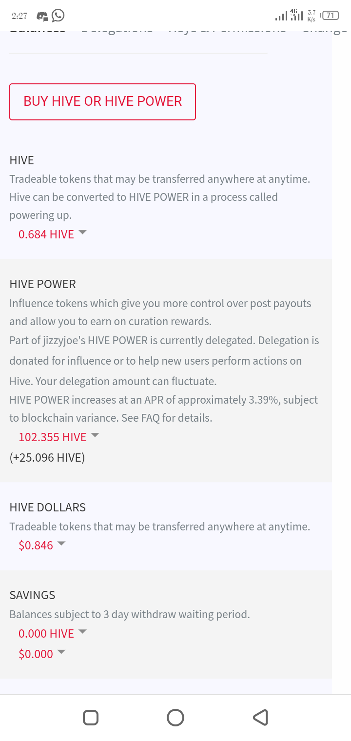Tap the BUY HIVE OR HIVE POWER button
The height and width of the screenshot is (741, 351).
[x=102, y=101]
